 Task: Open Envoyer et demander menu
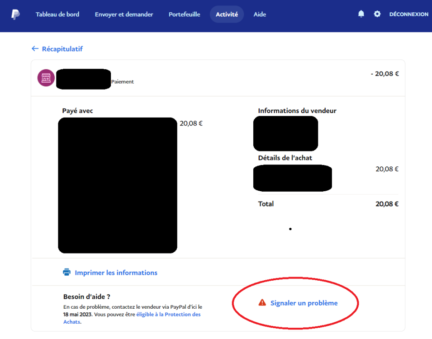(x=124, y=14)
